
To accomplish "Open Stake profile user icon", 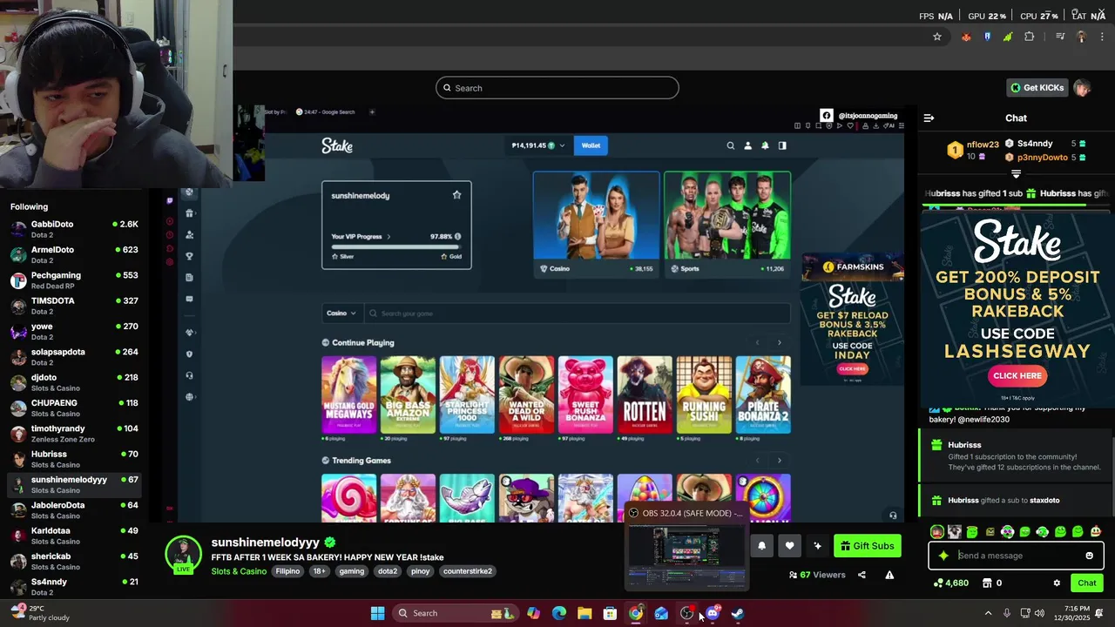I will [x=747, y=145].
